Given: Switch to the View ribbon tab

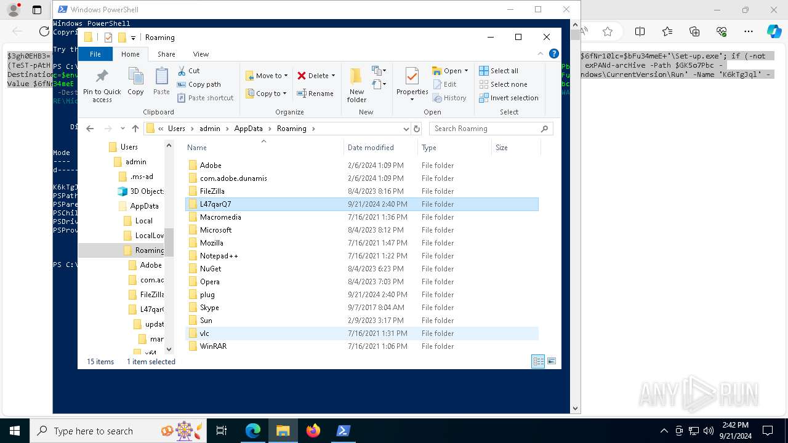Looking at the screenshot, I should tap(201, 54).
